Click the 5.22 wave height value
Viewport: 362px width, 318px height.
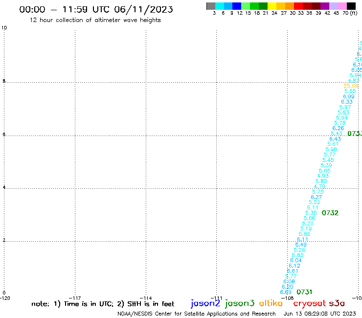(315, 203)
